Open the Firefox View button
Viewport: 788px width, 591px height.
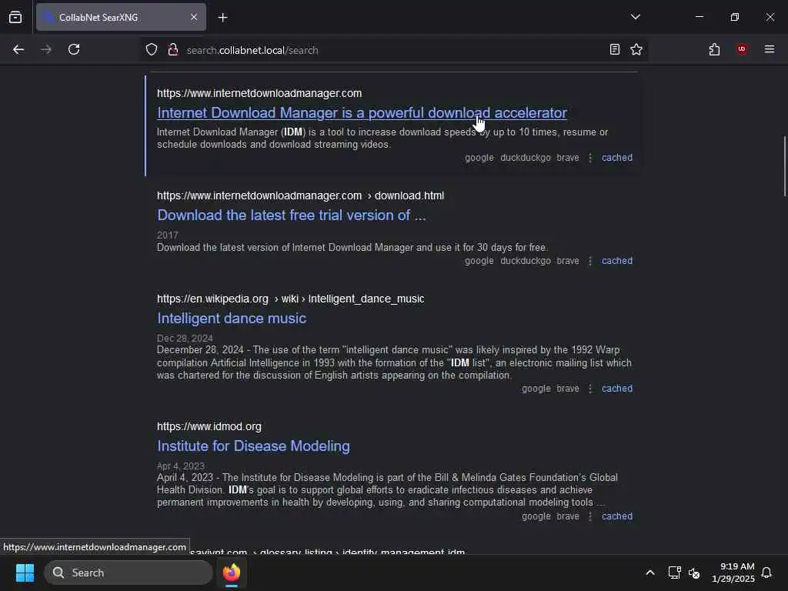point(15,17)
